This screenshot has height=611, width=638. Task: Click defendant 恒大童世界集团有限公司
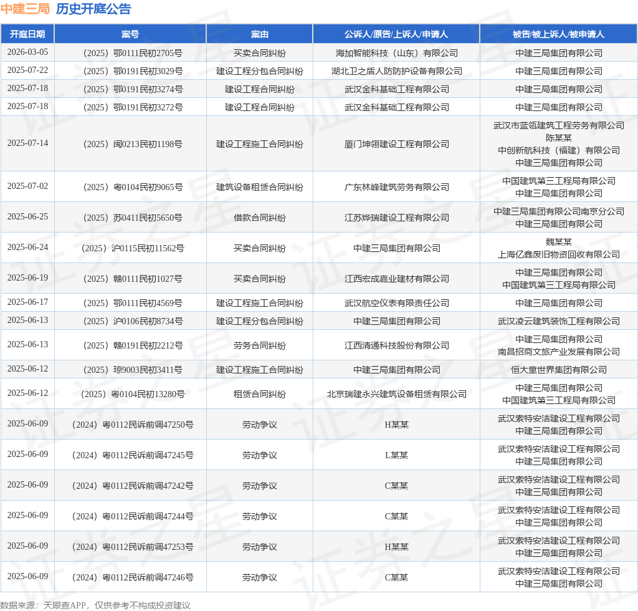coord(559,370)
